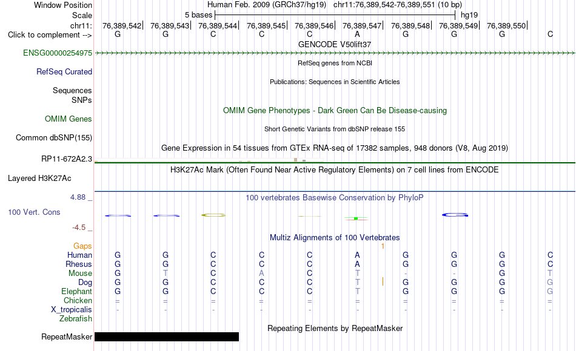The height and width of the screenshot is (351, 576).
Task: Click the Short Genetic Variants dbSNP title
Action: (x=335, y=129)
